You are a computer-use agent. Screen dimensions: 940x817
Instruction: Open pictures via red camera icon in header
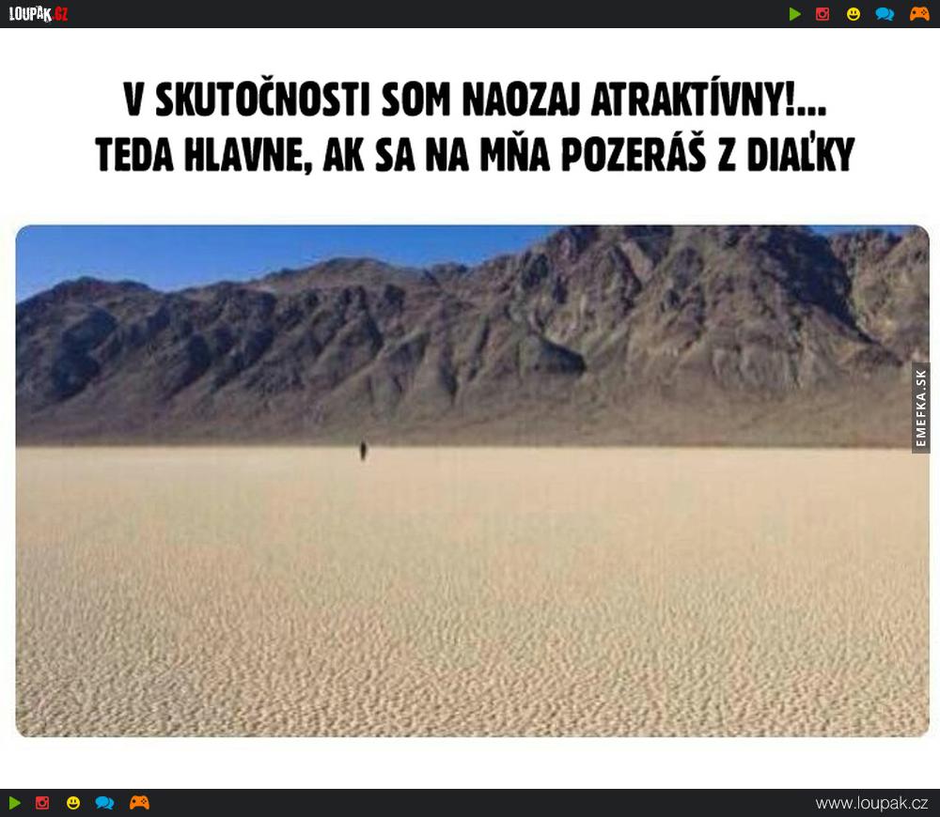click(x=822, y=14)
